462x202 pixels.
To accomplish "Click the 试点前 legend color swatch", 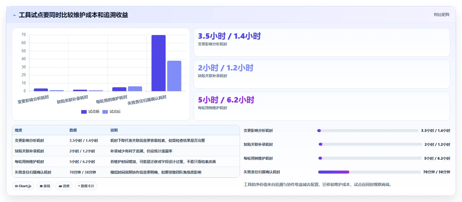I will click(x=84, y=112).
